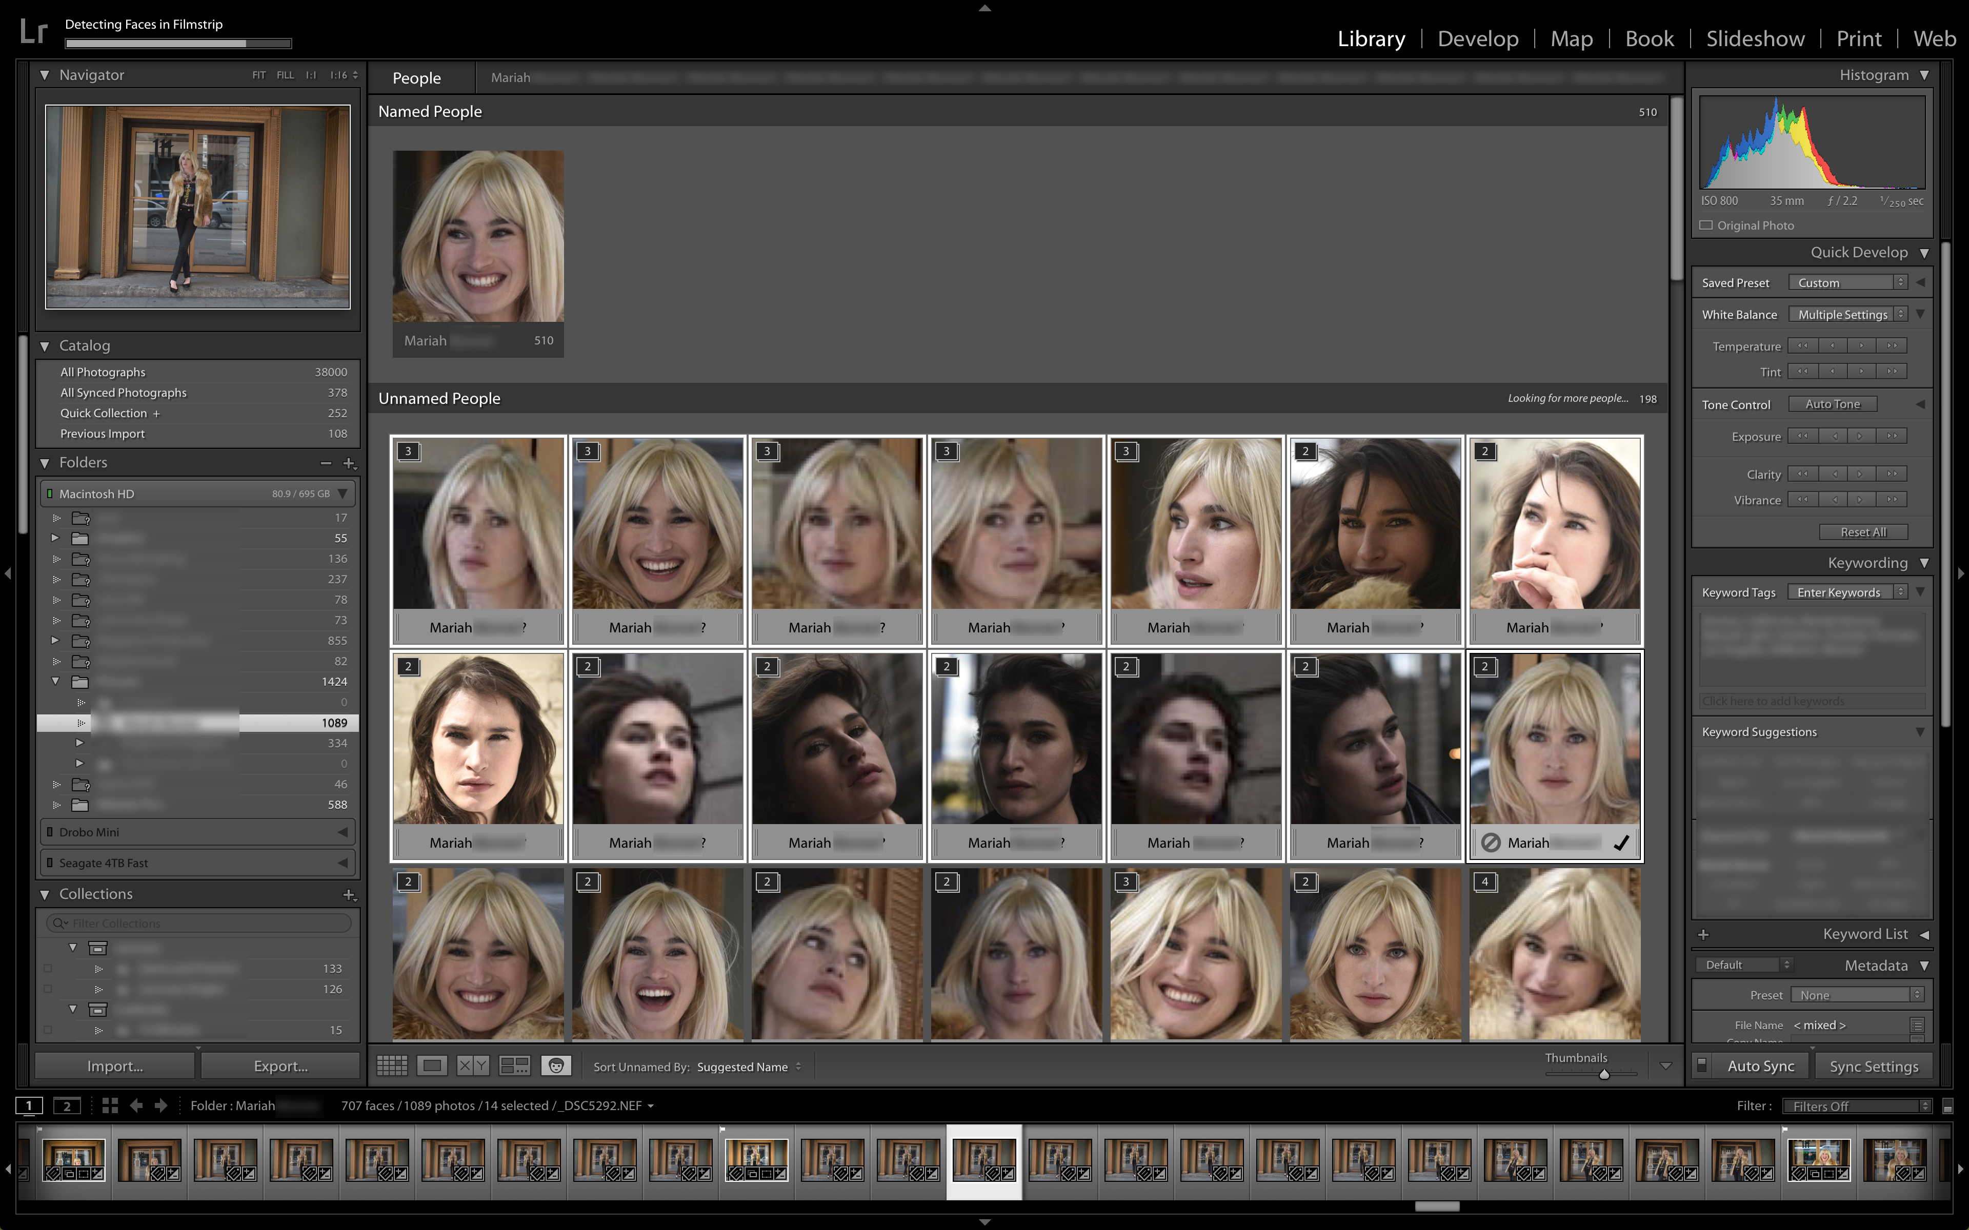Viewport: 1969px width, 1230px height.
Task: Switch to the Develop module
Action: 1478,38
